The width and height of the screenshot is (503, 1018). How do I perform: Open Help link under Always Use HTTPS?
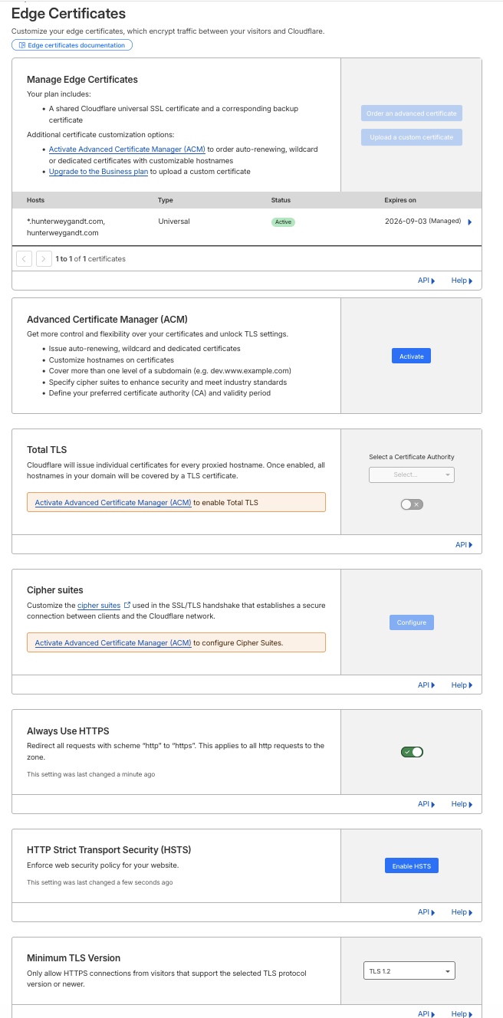pos(462,804)
